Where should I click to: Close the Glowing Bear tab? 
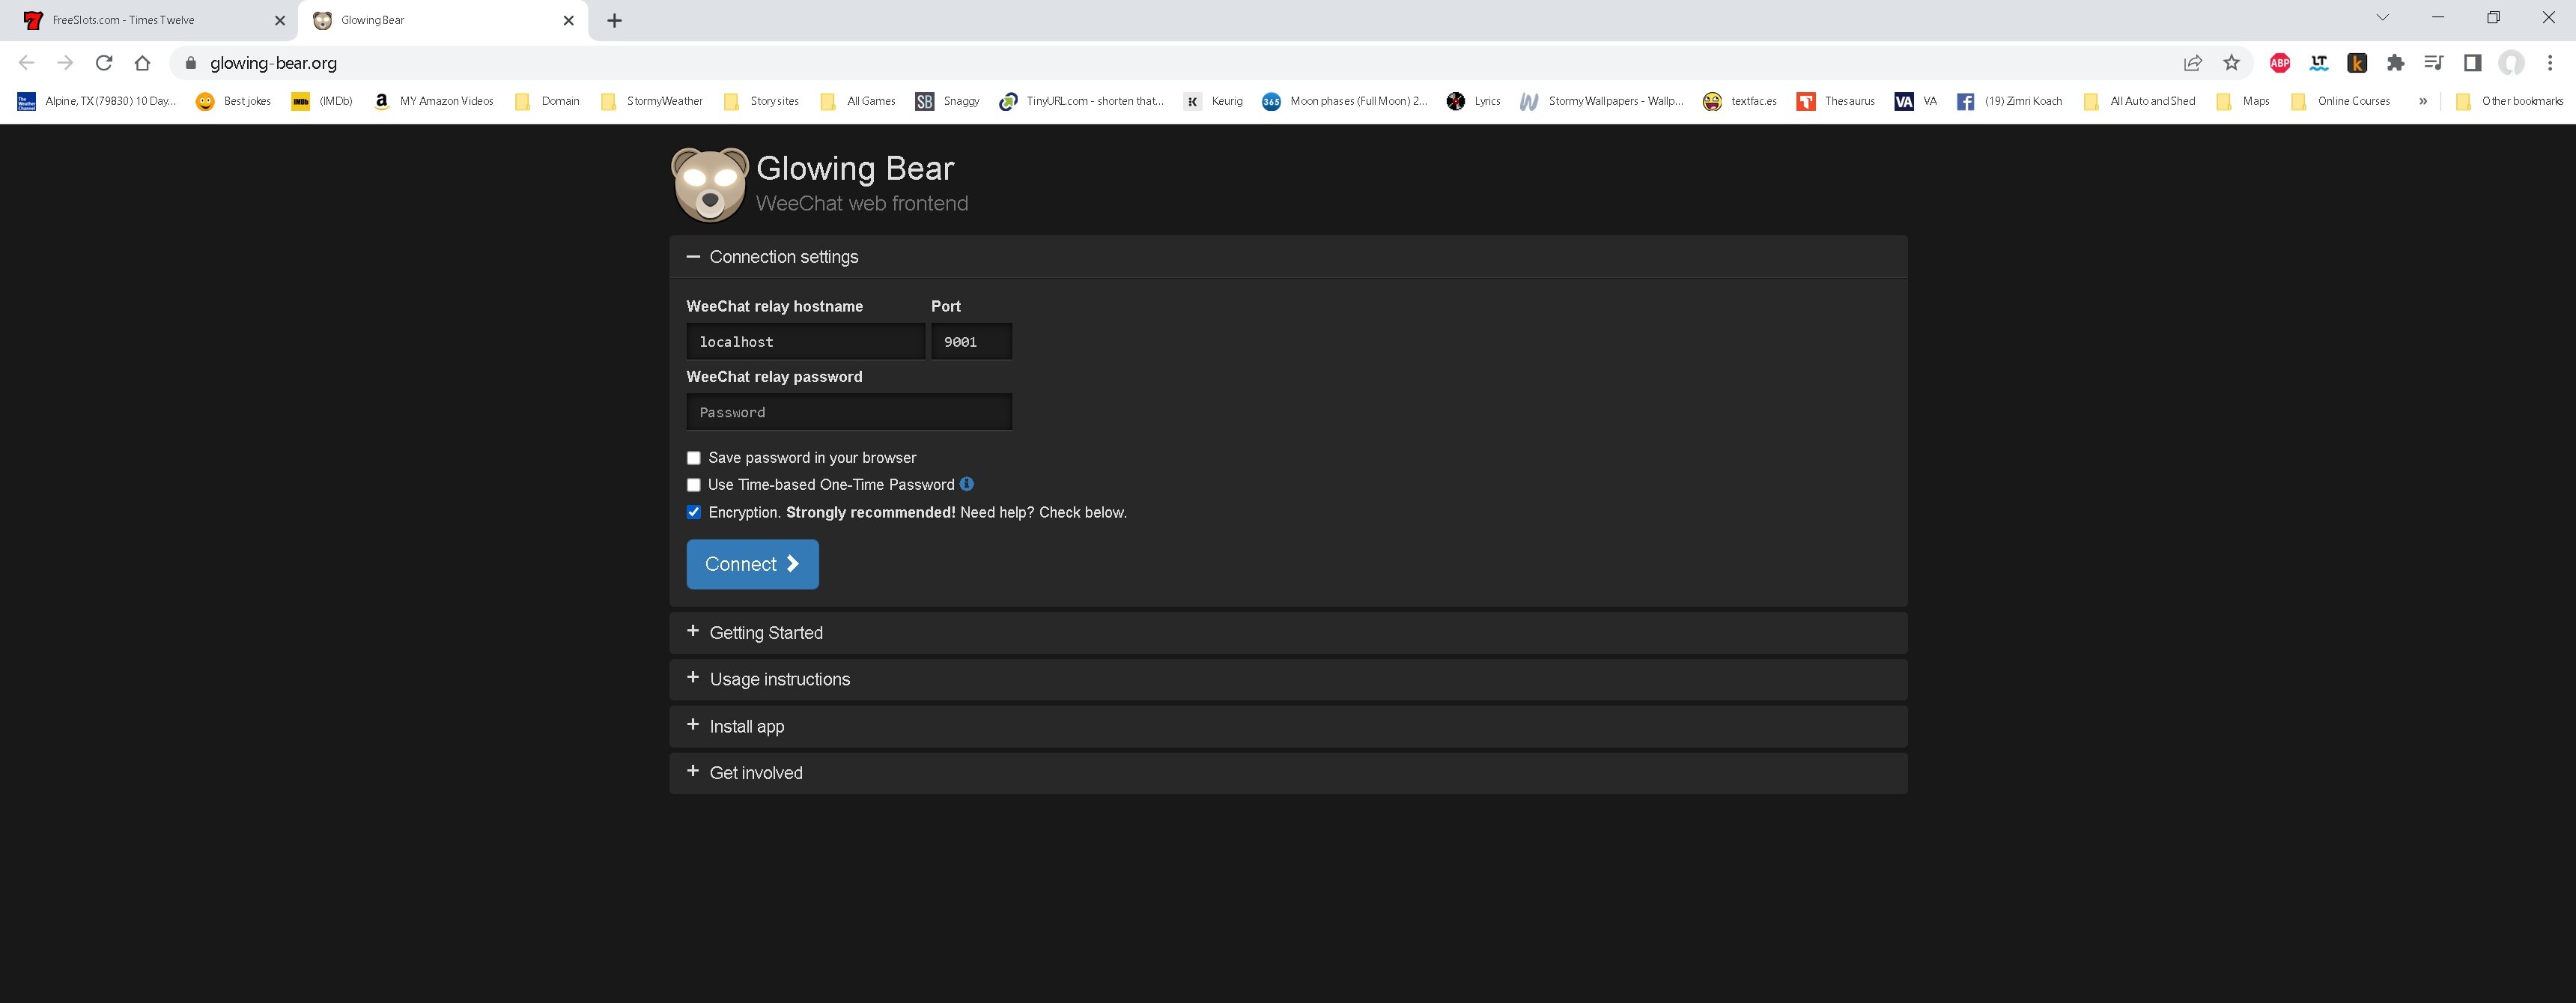(x=568, y=20)
